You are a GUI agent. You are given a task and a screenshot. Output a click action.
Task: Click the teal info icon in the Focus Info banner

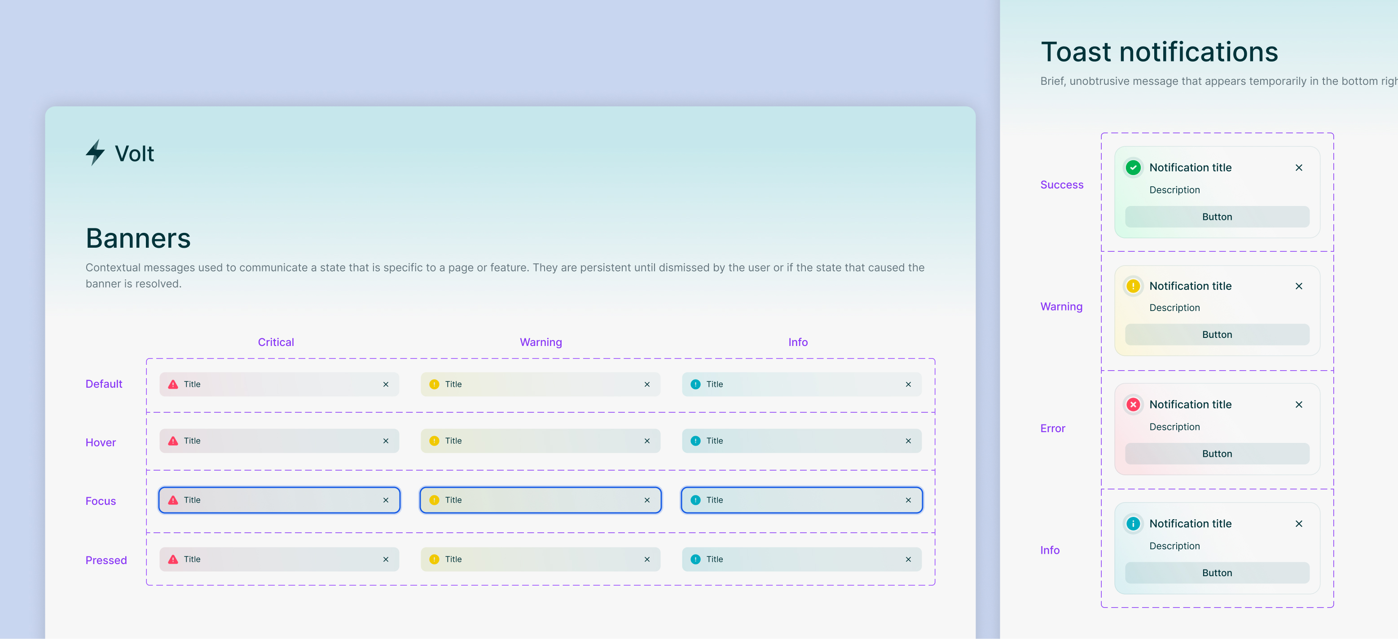pyautogui.click(x=695, y=500)
